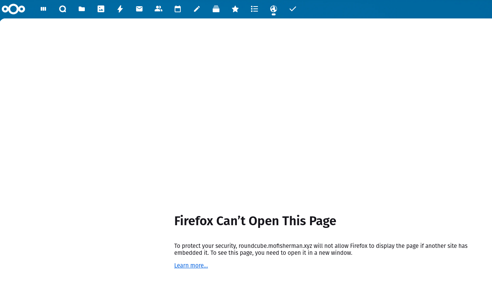The image size is (492, 294).
Task: Open the Talk chat app
Action: pos(63,9)
